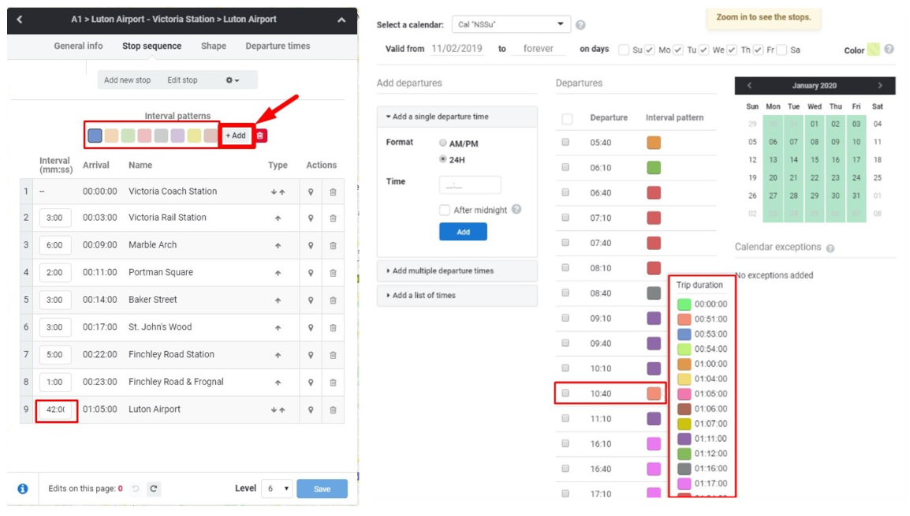910x516 pixels.
Task: Enable the After midnight checkbox
Action: pyautogui.click(x=445, y=210)
